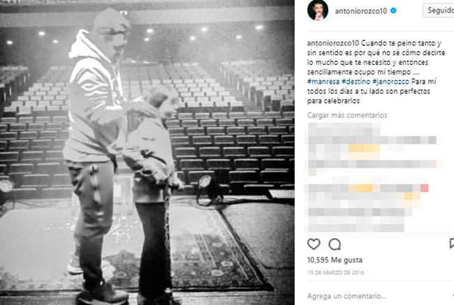Open the #manresa hashtag
The width and height of the screenshot is (454, 305).
323,82
